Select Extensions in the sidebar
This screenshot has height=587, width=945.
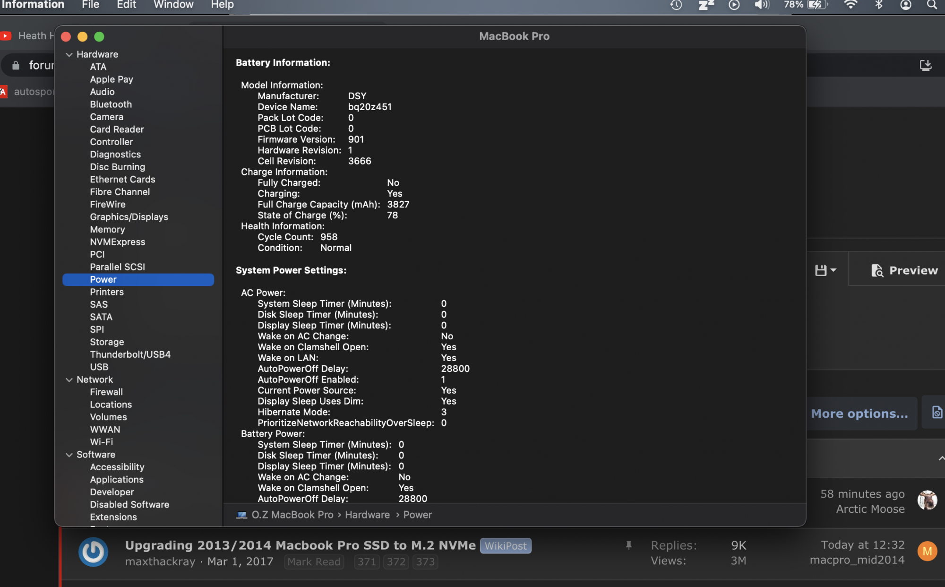coord(113,517)
